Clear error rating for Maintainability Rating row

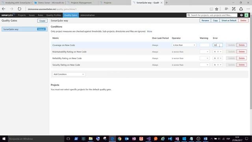click(218, 52)
